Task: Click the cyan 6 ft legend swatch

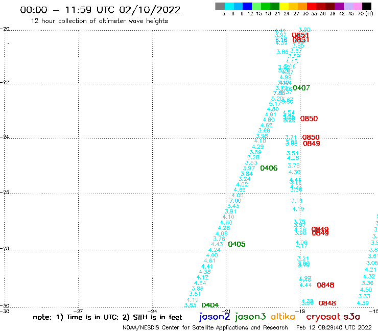Action: coord(229,6)
